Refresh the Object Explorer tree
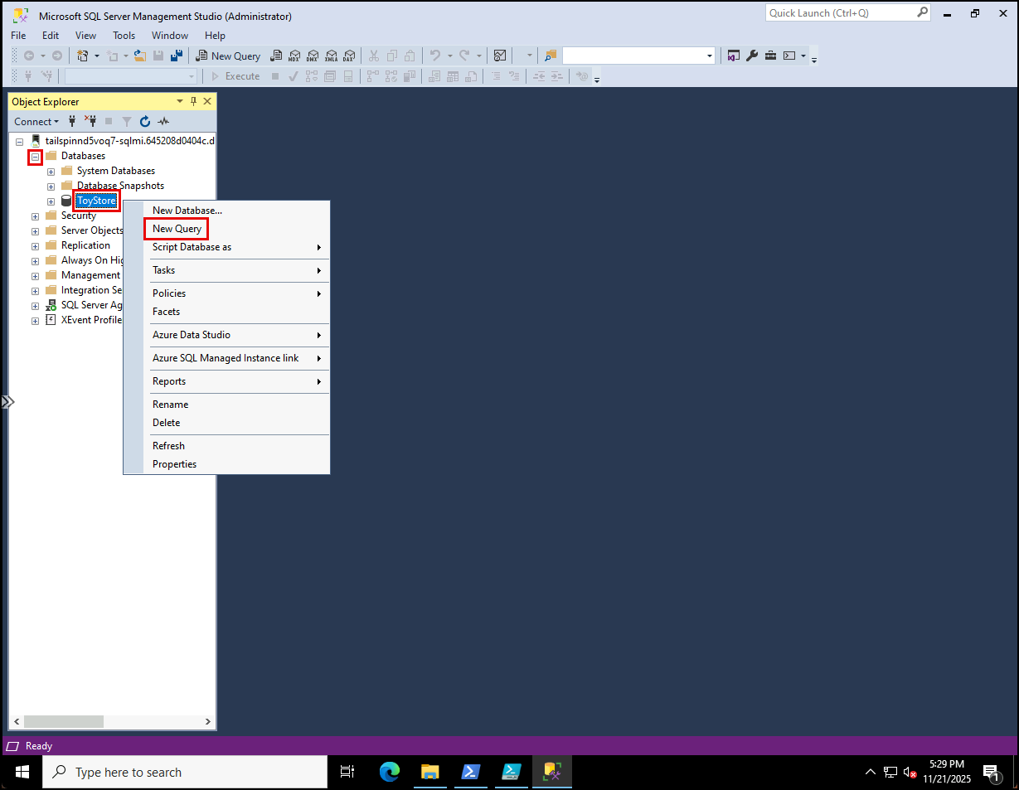The image size is (1019, 790). tap(145, 122)
